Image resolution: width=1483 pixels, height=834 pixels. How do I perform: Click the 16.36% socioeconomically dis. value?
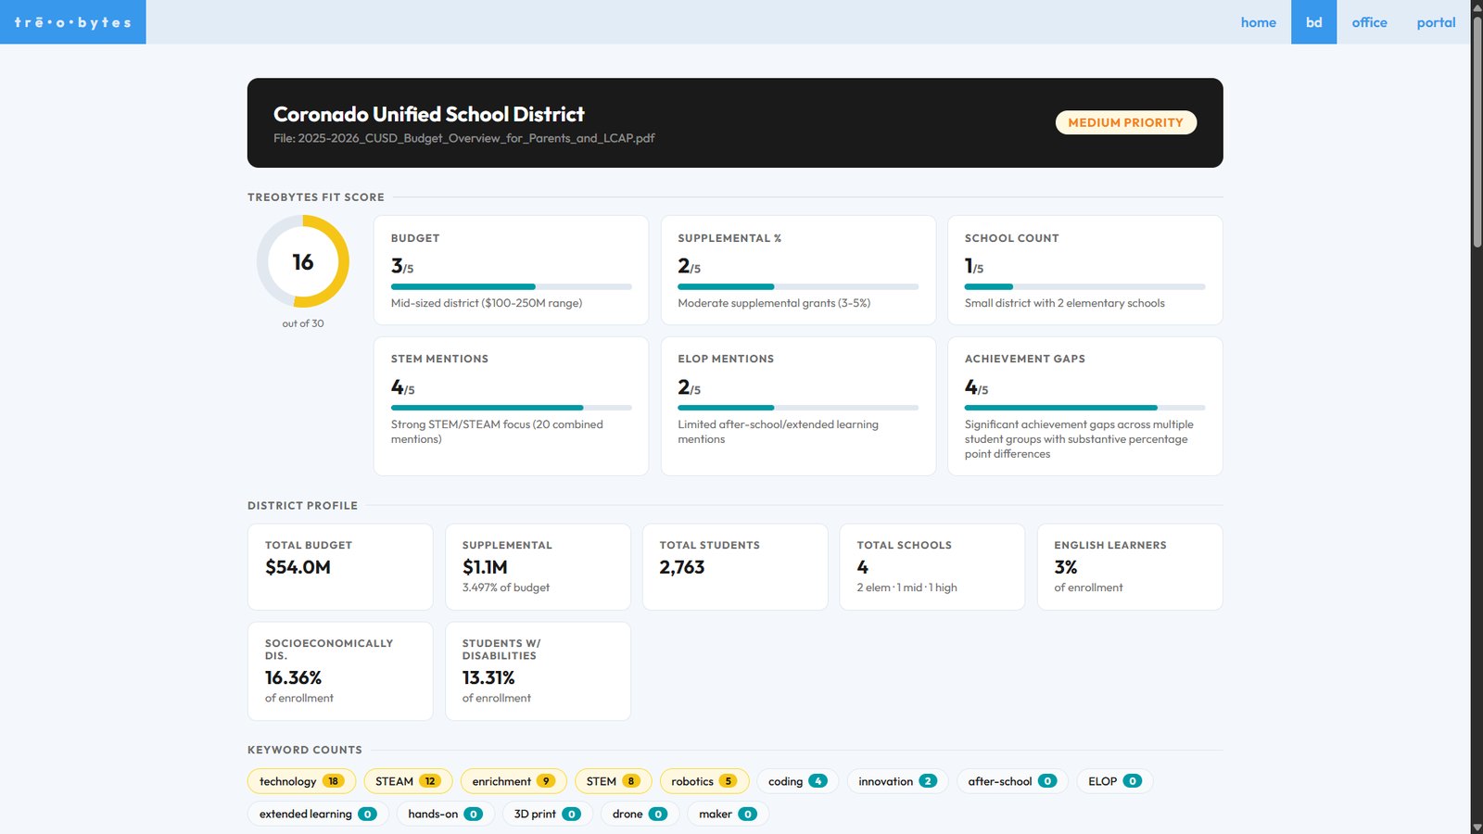(x=293, y=677)
